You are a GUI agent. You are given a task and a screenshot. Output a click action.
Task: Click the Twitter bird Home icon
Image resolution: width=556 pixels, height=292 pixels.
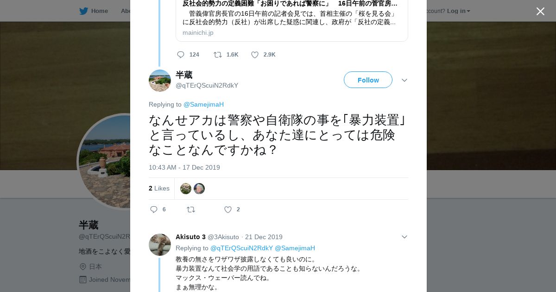pyautogui.click(x=84, y=11)
